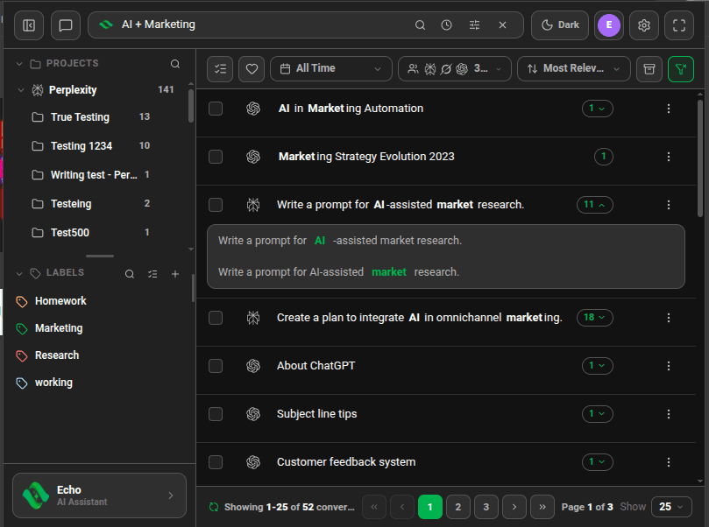Go to next page arrow
This screenshot has height=527, width=709.
tap(514, 507)
